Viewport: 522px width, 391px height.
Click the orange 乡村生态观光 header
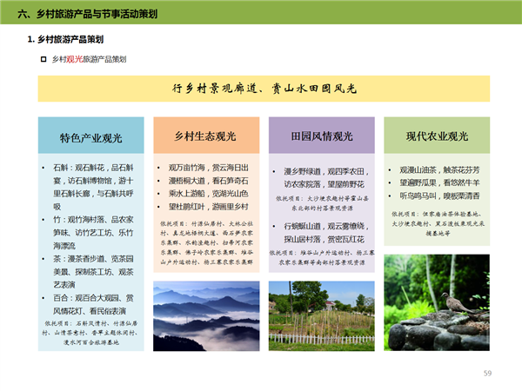pyautogui.click(x=205, y=136)
